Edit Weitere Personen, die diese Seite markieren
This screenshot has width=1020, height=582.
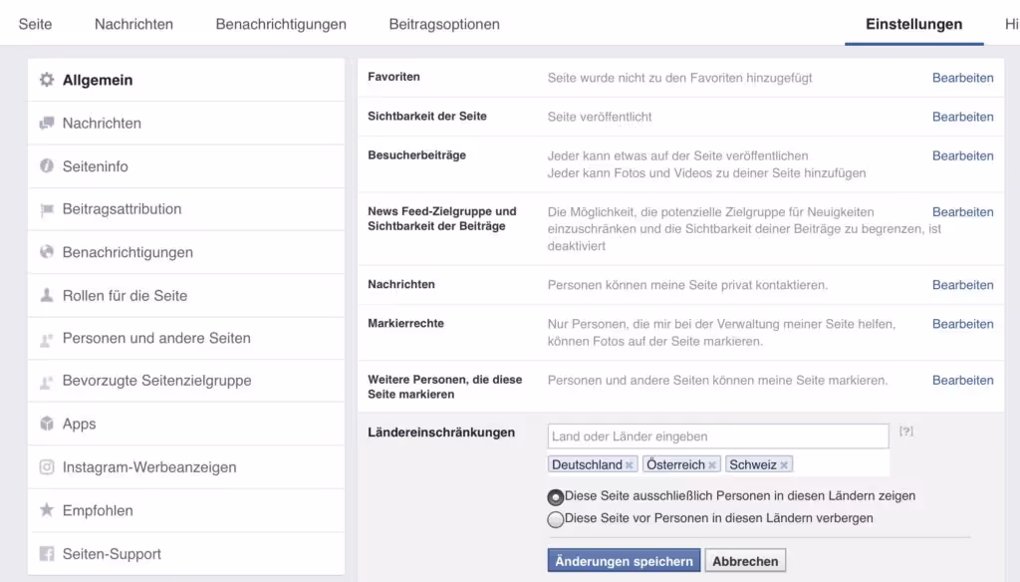pyautogui.click(x=963, y=380)
